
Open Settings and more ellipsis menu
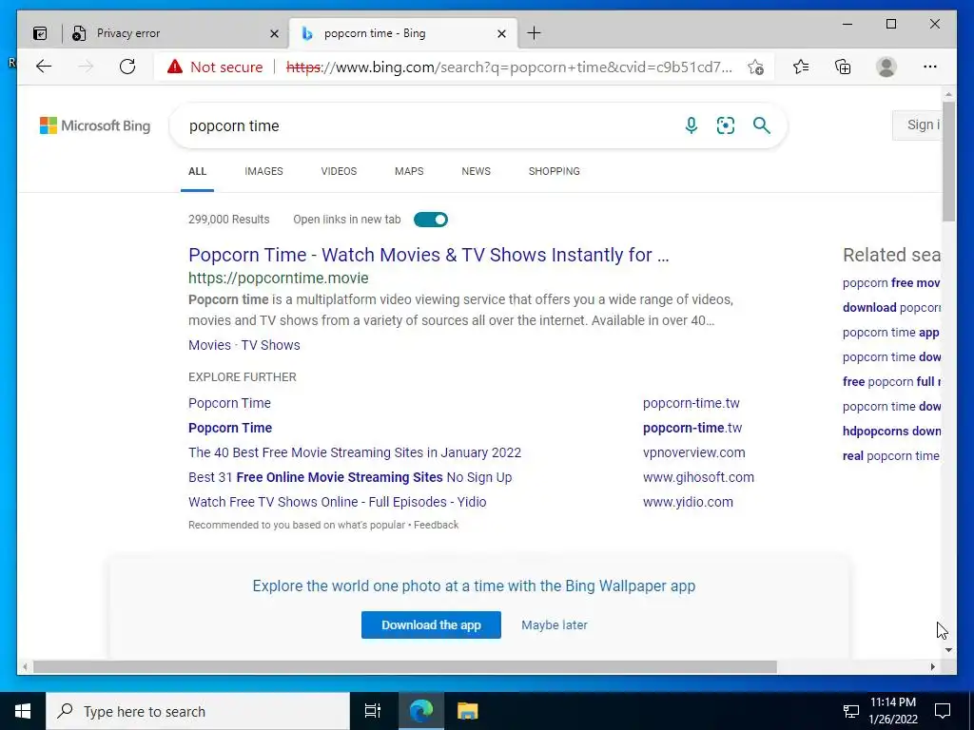pyautogui.click(x=930, y=67)
